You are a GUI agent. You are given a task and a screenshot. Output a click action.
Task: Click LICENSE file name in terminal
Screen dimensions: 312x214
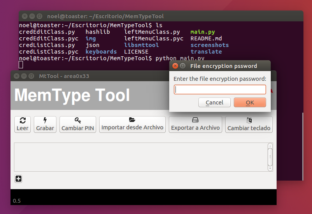[136, 52]
